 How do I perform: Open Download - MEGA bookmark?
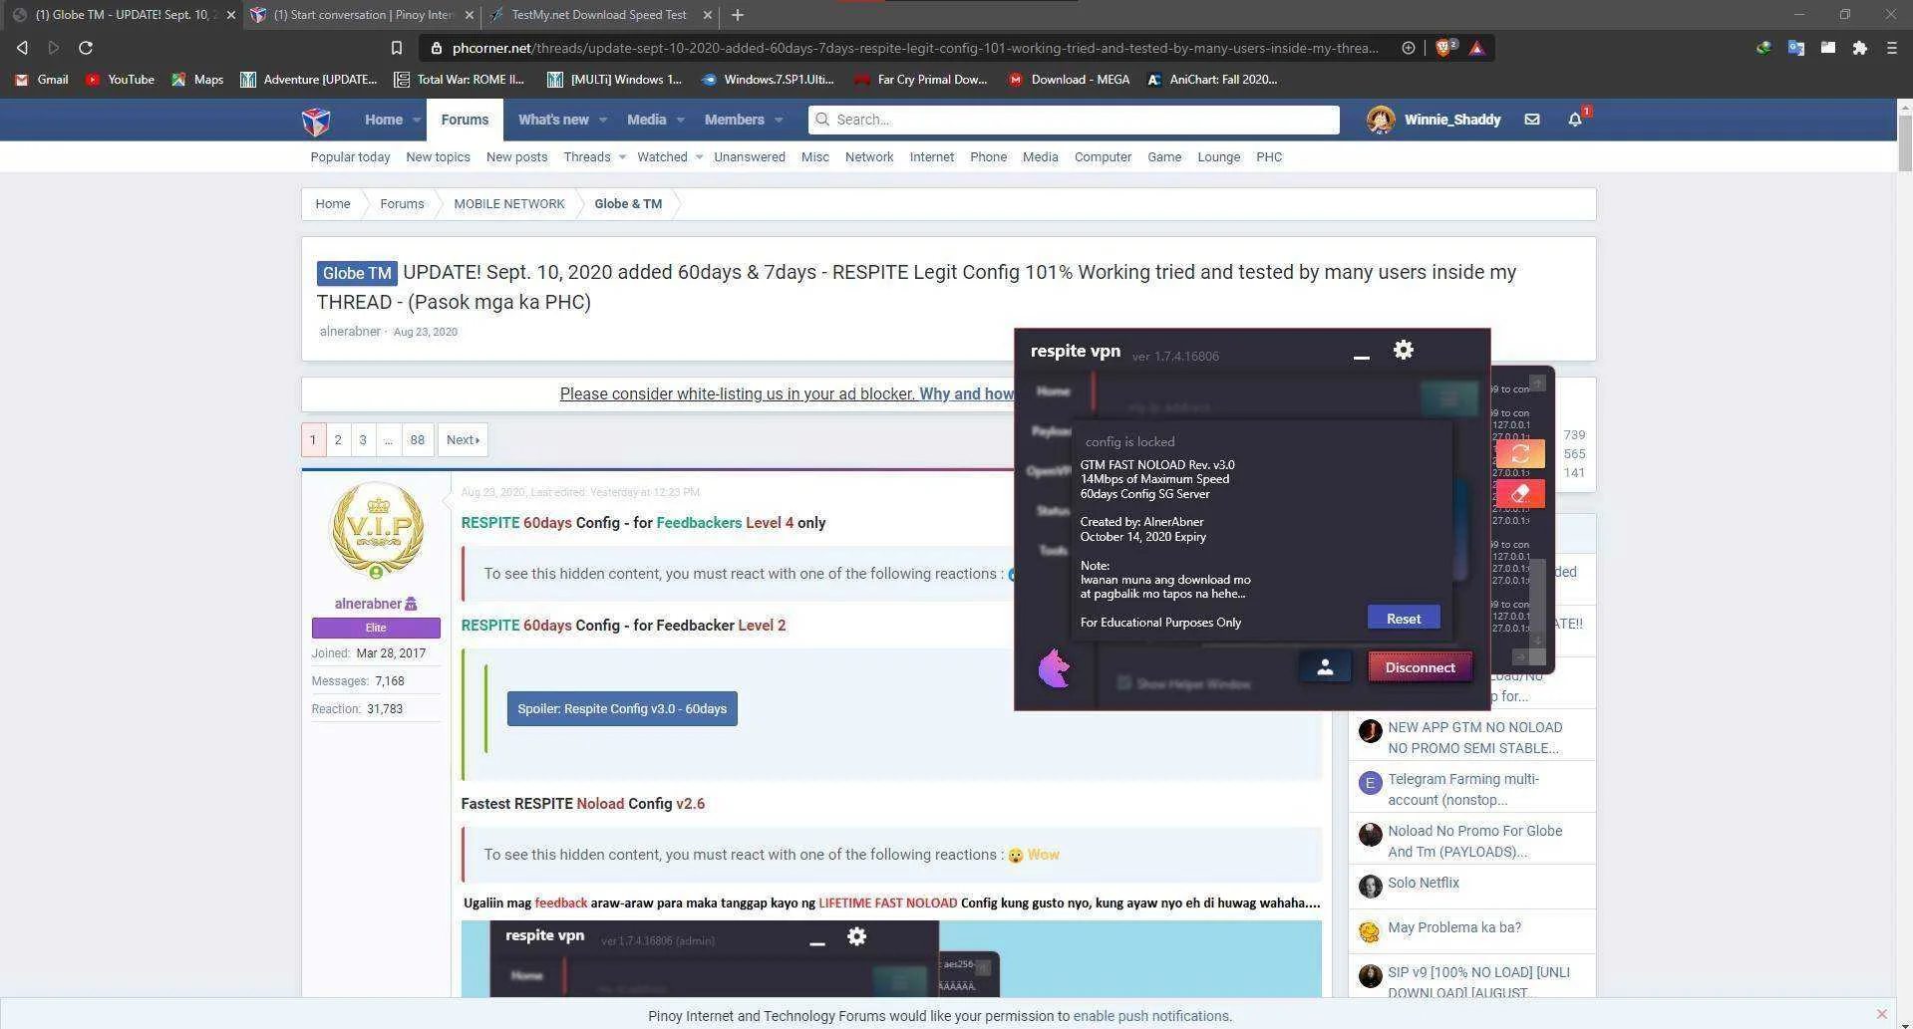coord(1069,80)
